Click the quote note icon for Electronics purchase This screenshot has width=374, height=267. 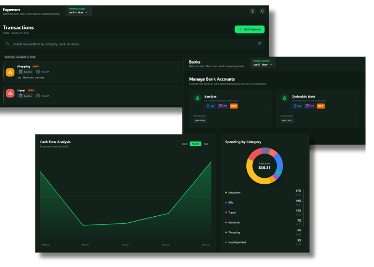[x=19, y=78]
